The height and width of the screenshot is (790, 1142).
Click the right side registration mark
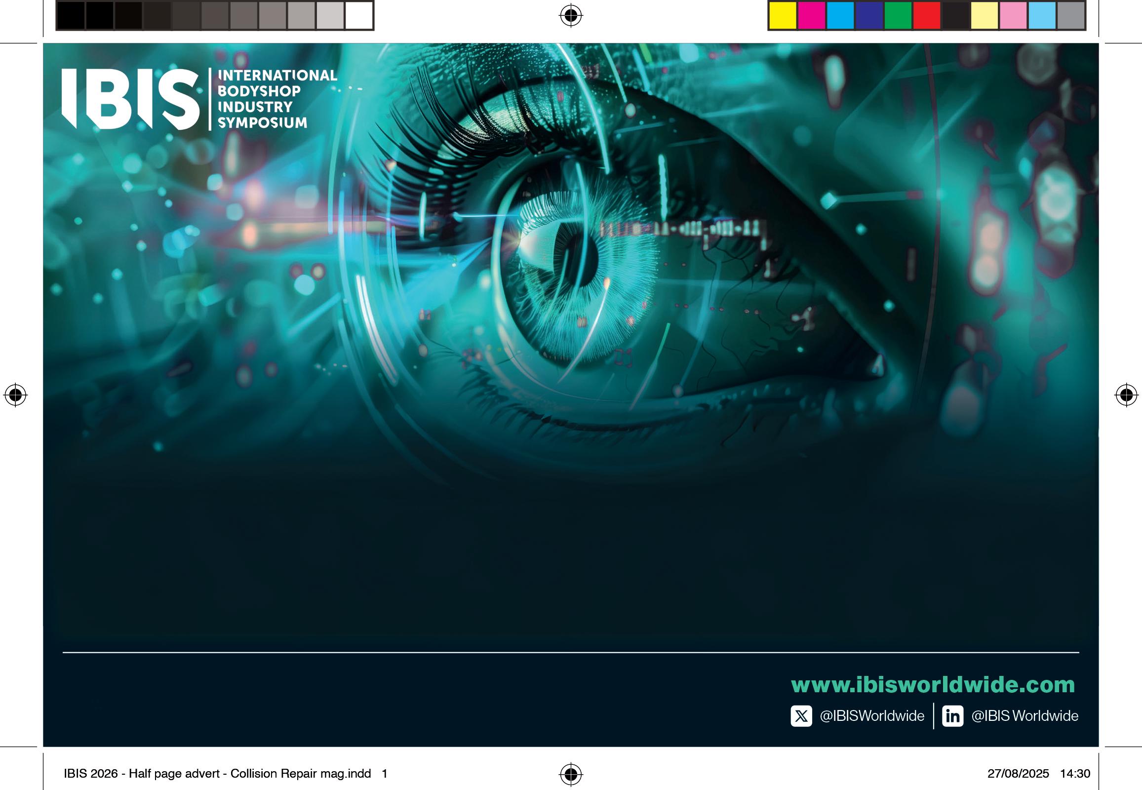(x=1126, y=395)
